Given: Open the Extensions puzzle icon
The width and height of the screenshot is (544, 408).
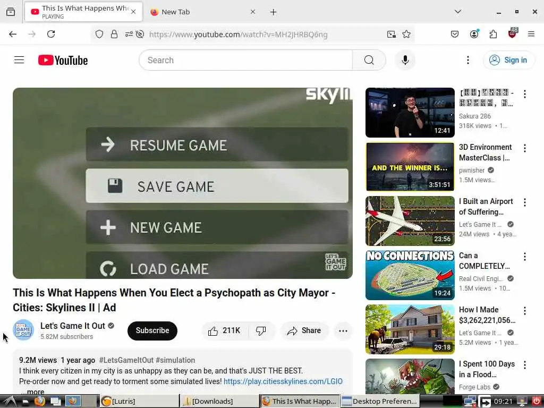Looking at the screenshot, I should click(493, 34).
